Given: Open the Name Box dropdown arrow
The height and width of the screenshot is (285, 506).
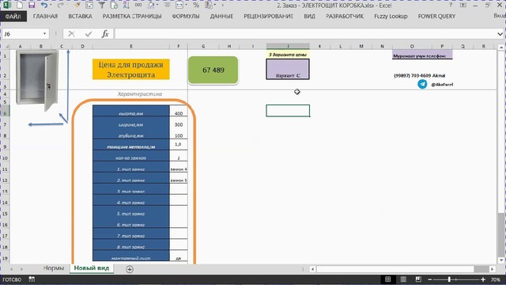Looking at the screenshot, I should pos(44,34).
